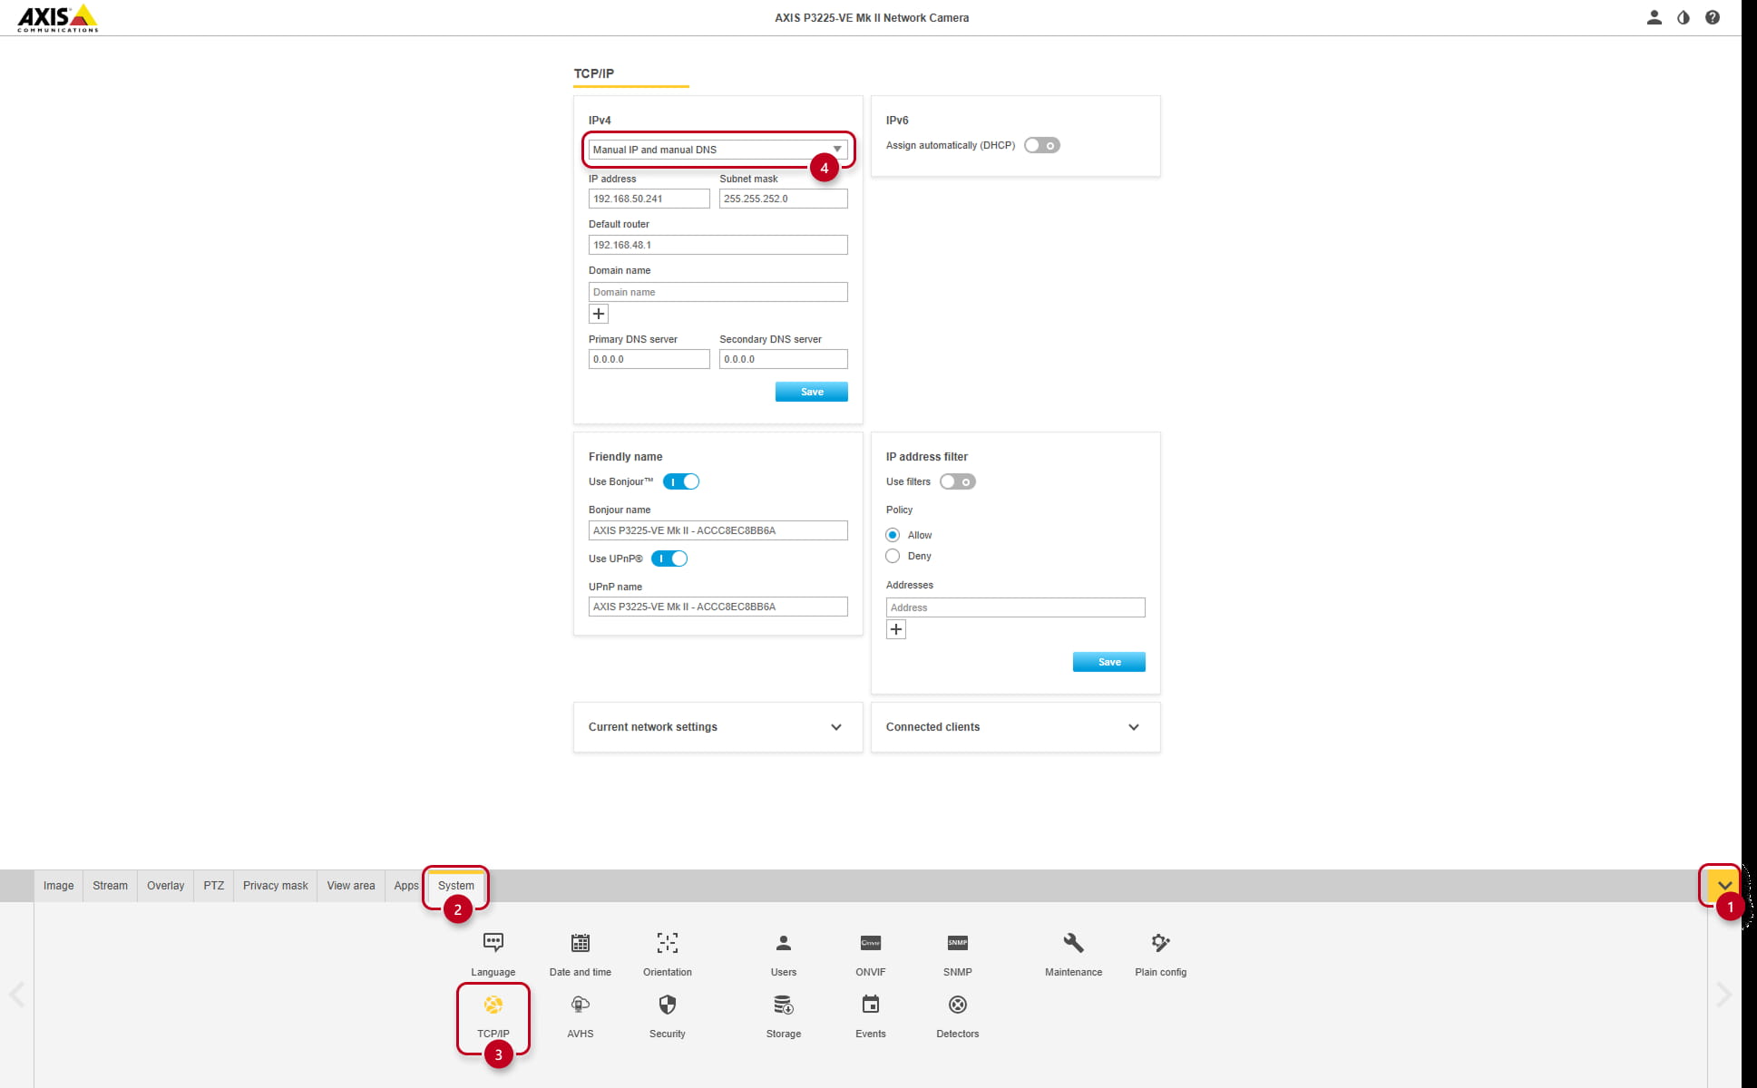Click the camera model title text
Image resolution: width=1757 pixels, height=1088 pixels.
[872, 17]
